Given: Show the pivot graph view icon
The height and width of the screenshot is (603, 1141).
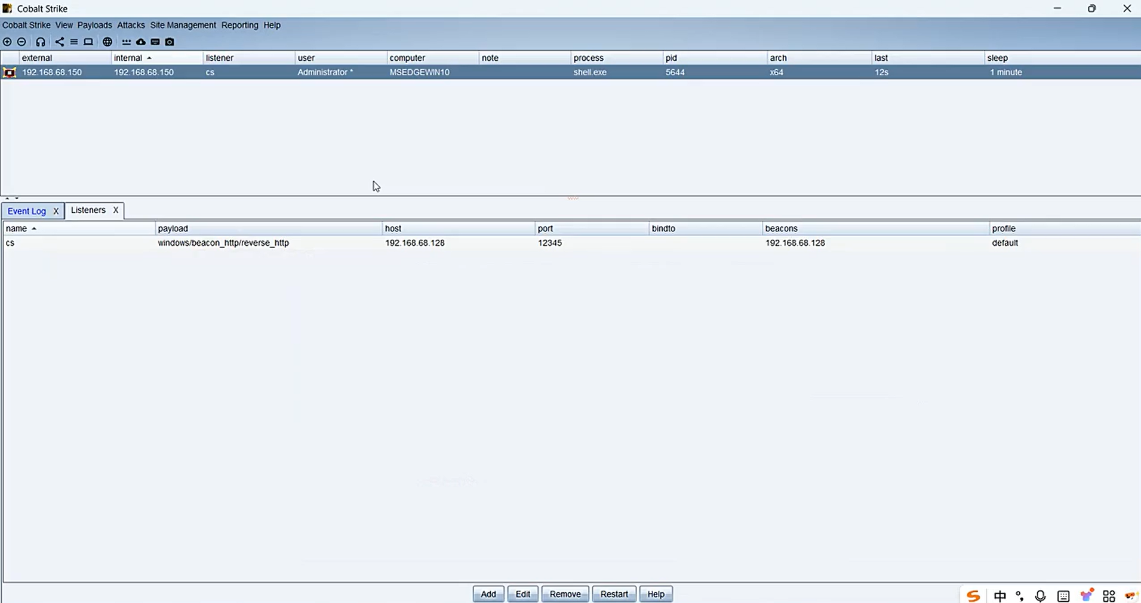Looking at the screenshot, I should [59, 42].
